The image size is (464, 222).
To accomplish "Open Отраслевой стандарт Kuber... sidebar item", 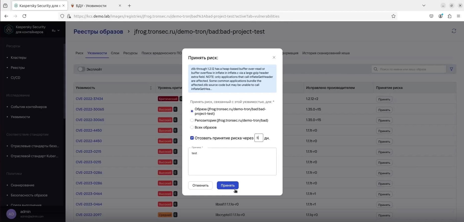I will point(34,156).
